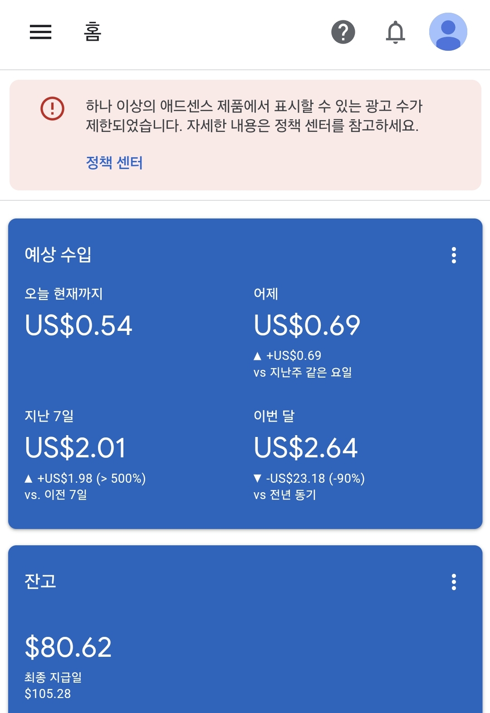
Task: Click the up arrow beside +US$0.69
Action: pos(257,356)
